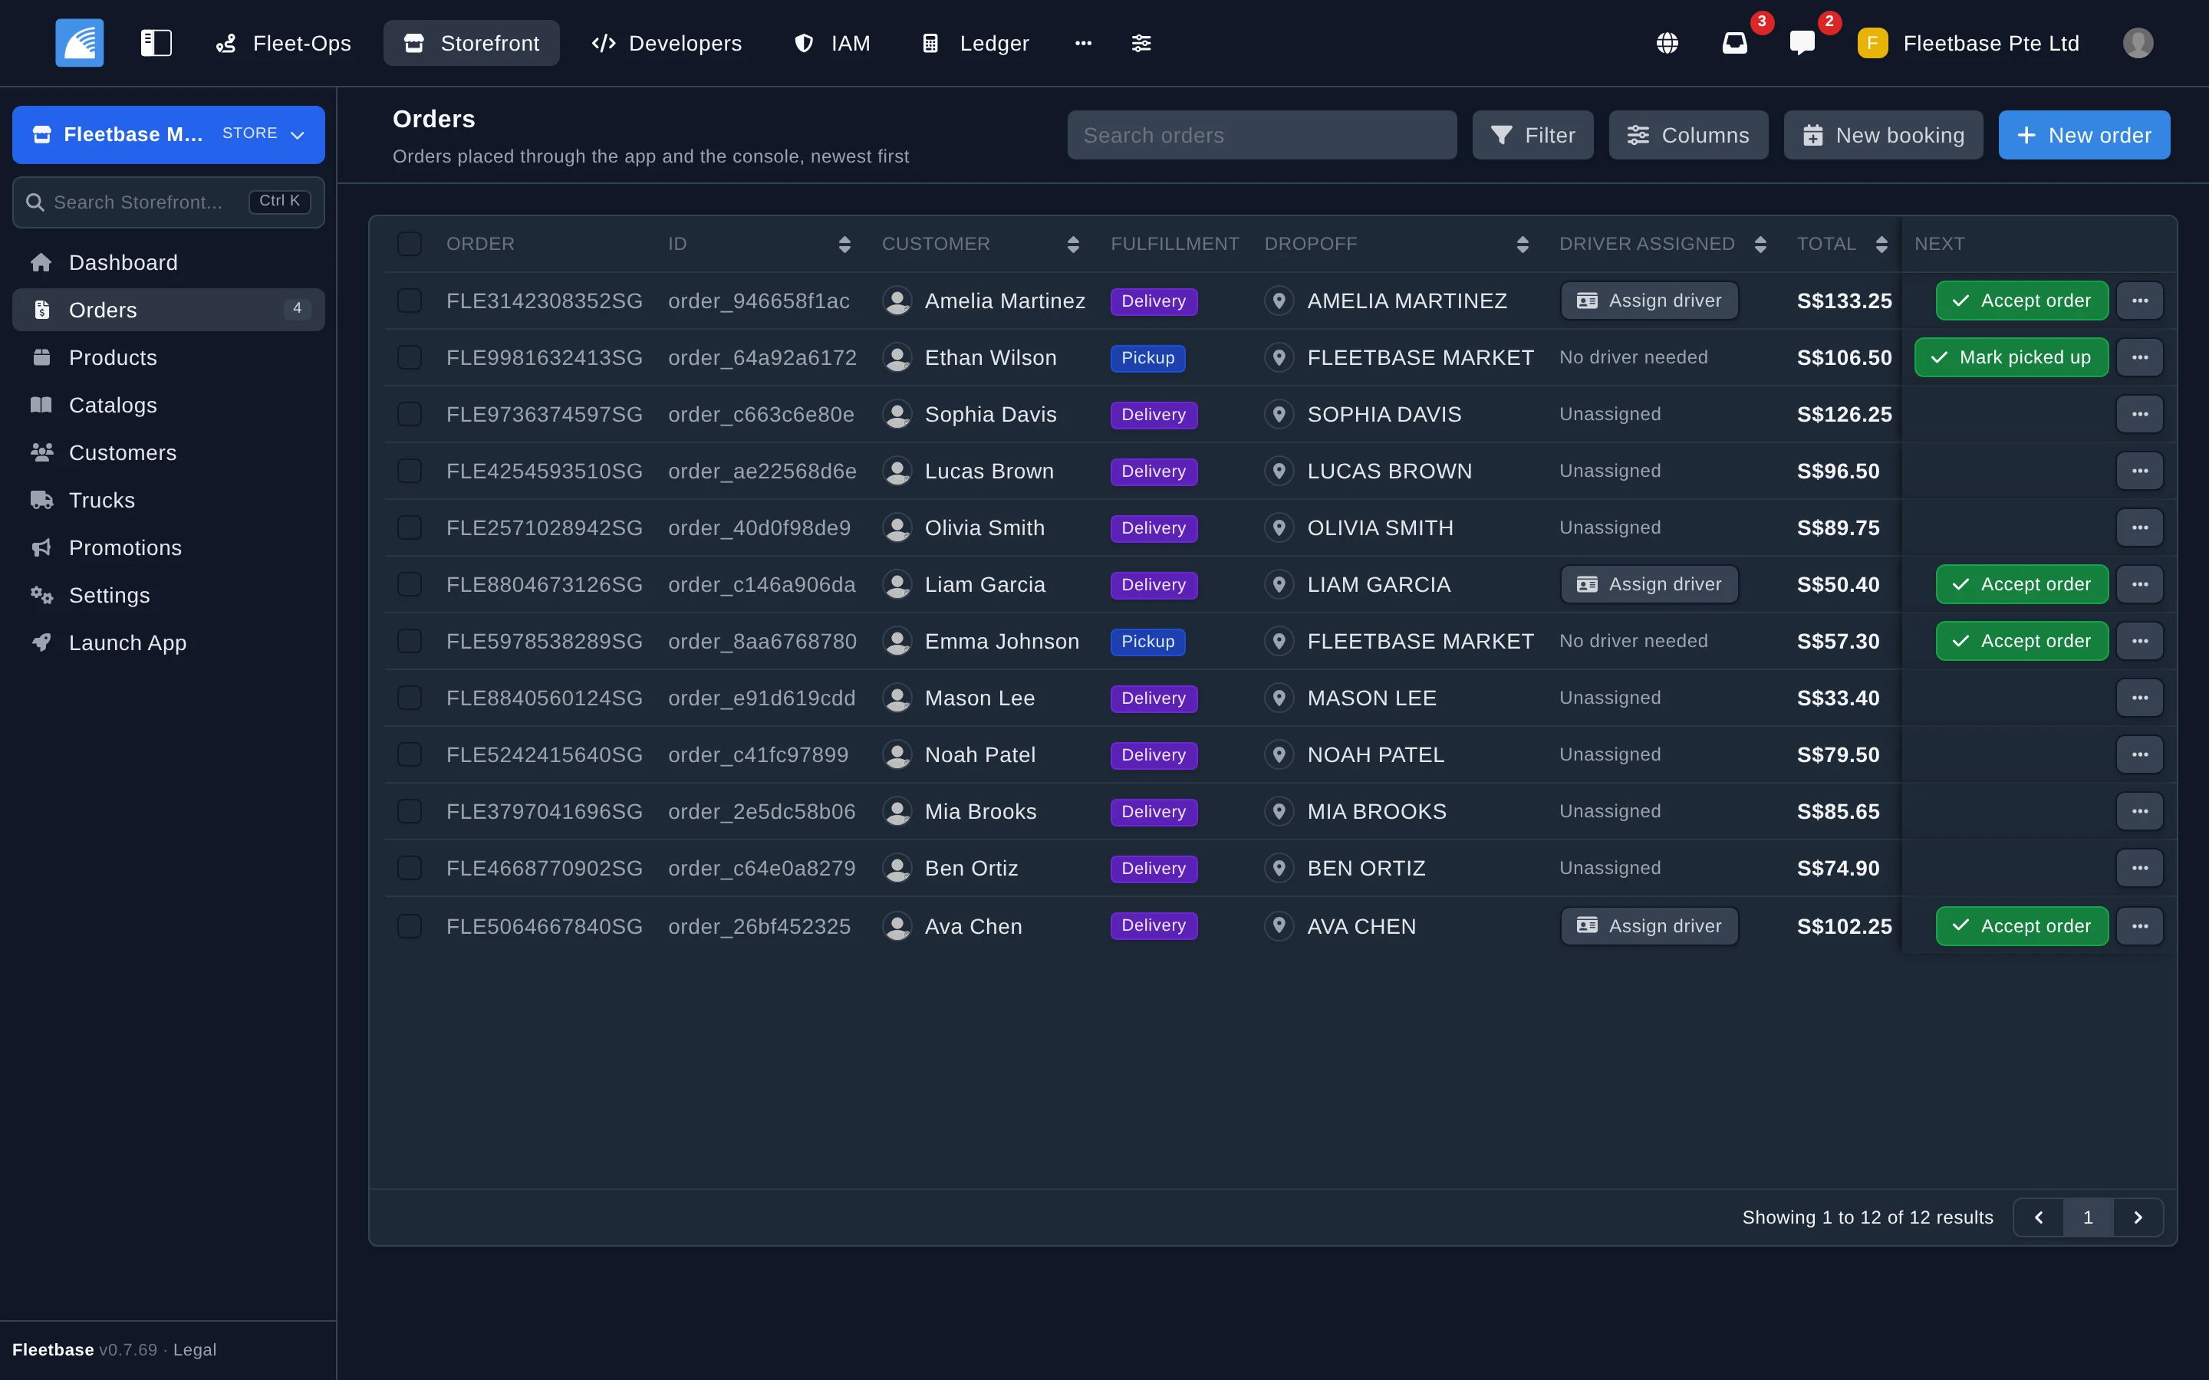
Task: Click the Fleetbase logo icon
Action: (x=80, y=43)
